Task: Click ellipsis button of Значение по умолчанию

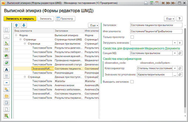Action: (x=175, y=75)
